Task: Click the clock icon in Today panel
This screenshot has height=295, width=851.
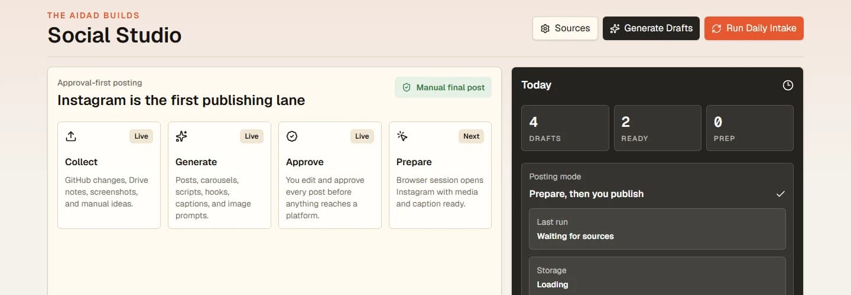Action: [788, 86]
